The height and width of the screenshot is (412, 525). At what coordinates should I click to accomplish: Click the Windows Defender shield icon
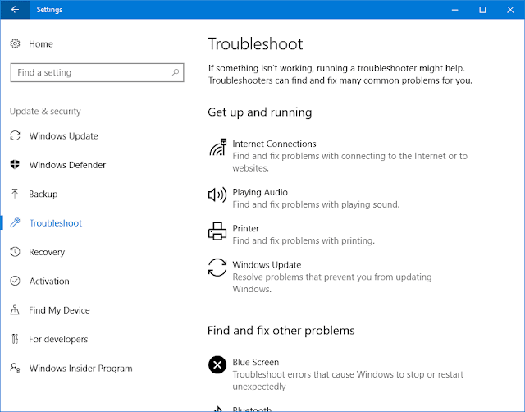pos(15,164)
